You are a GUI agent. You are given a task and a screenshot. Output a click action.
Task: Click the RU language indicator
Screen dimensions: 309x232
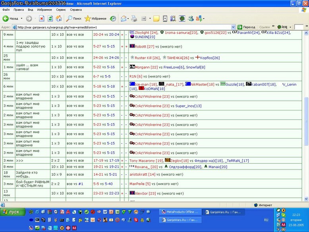coord(266,220)
